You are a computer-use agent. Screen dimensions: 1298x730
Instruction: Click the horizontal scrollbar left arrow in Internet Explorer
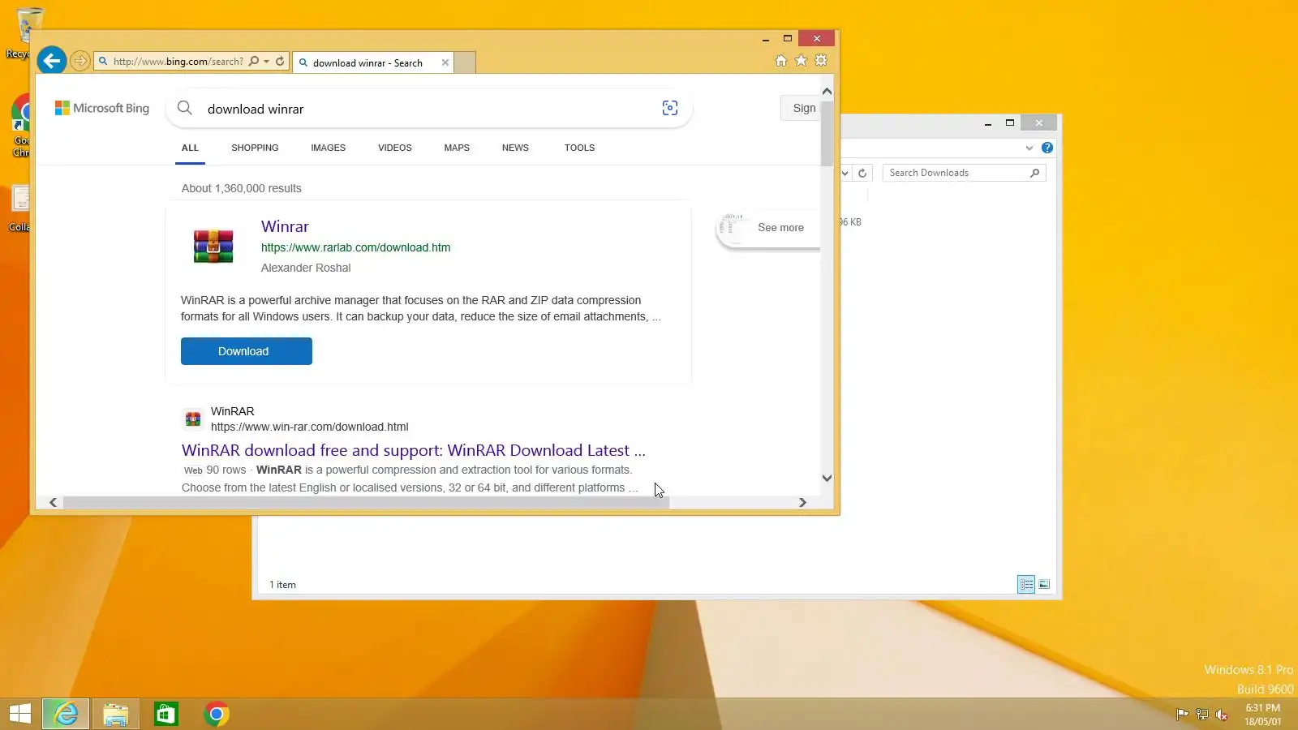pyautogui.click(x=53, y=502)
